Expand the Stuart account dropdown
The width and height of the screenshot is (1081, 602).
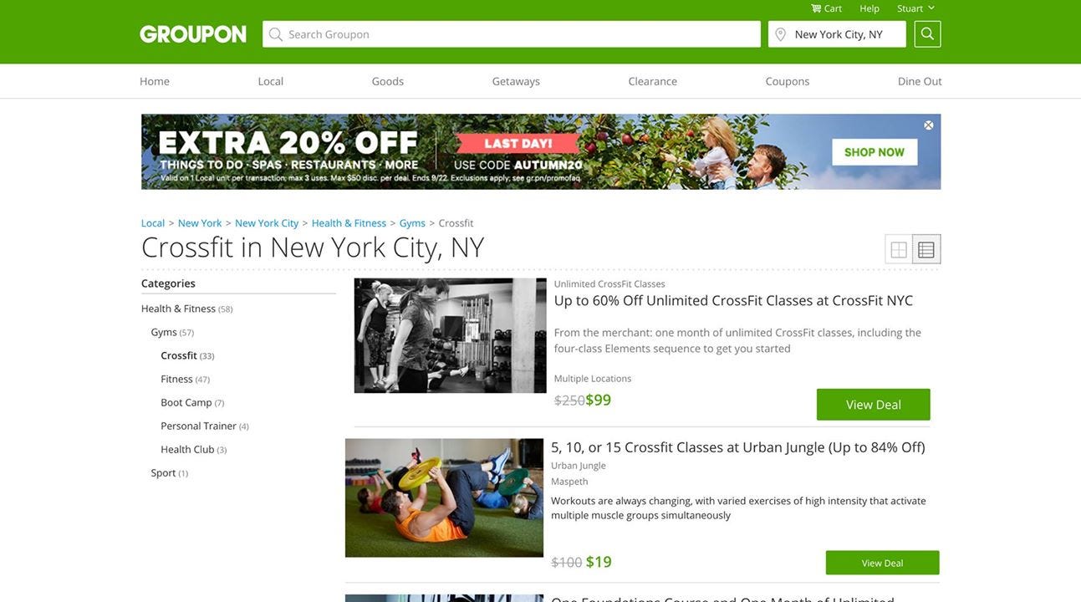(916, 8)
